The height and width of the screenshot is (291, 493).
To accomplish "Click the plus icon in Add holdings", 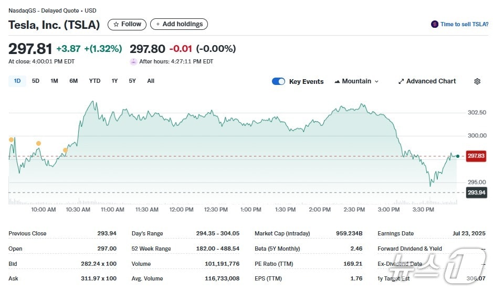I will (x=158, y=24).
